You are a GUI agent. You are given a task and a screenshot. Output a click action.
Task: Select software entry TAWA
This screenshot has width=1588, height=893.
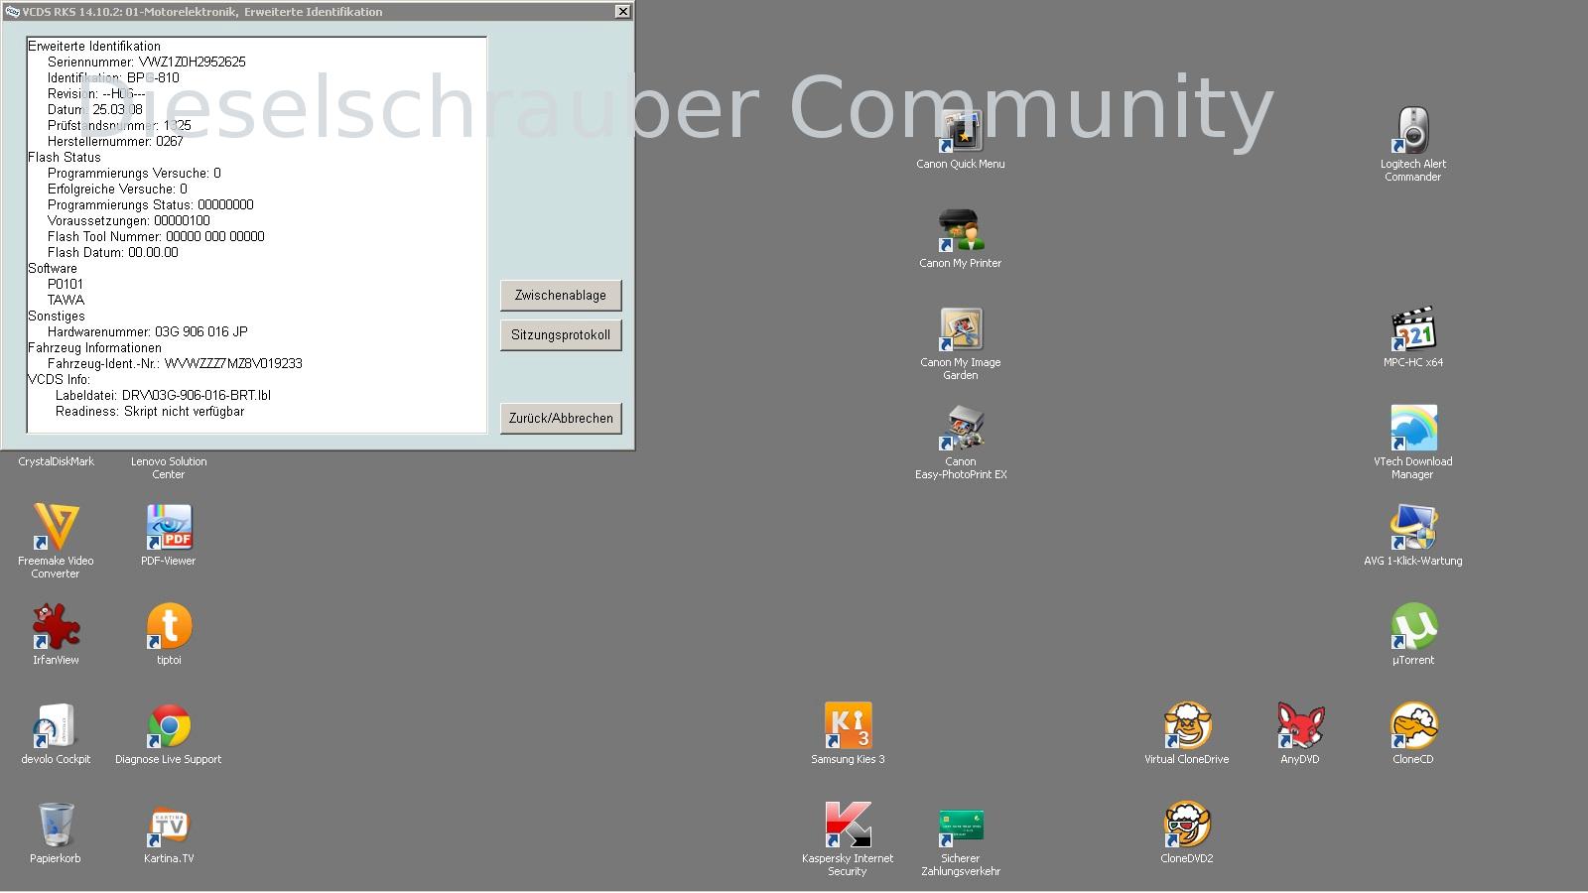(x=66, y=300)
